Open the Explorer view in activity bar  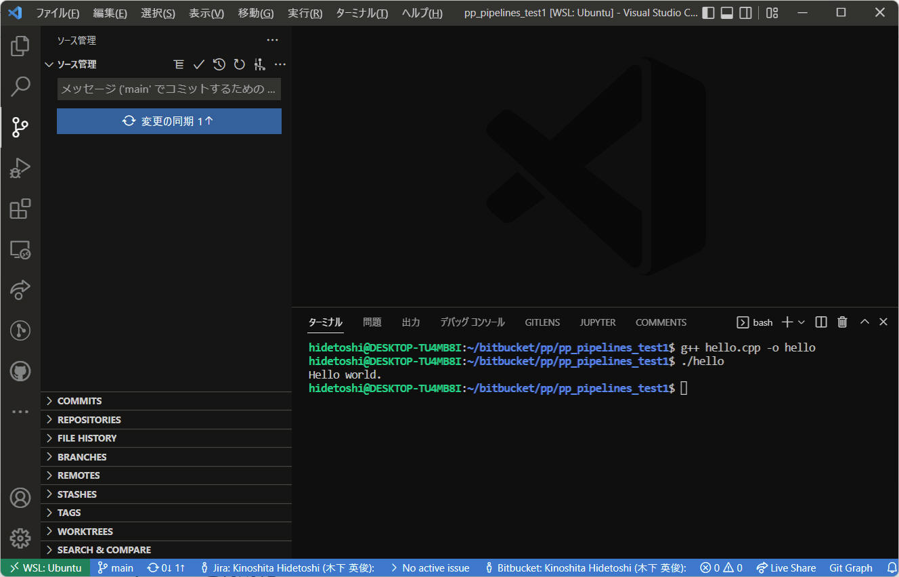point(20,46)
